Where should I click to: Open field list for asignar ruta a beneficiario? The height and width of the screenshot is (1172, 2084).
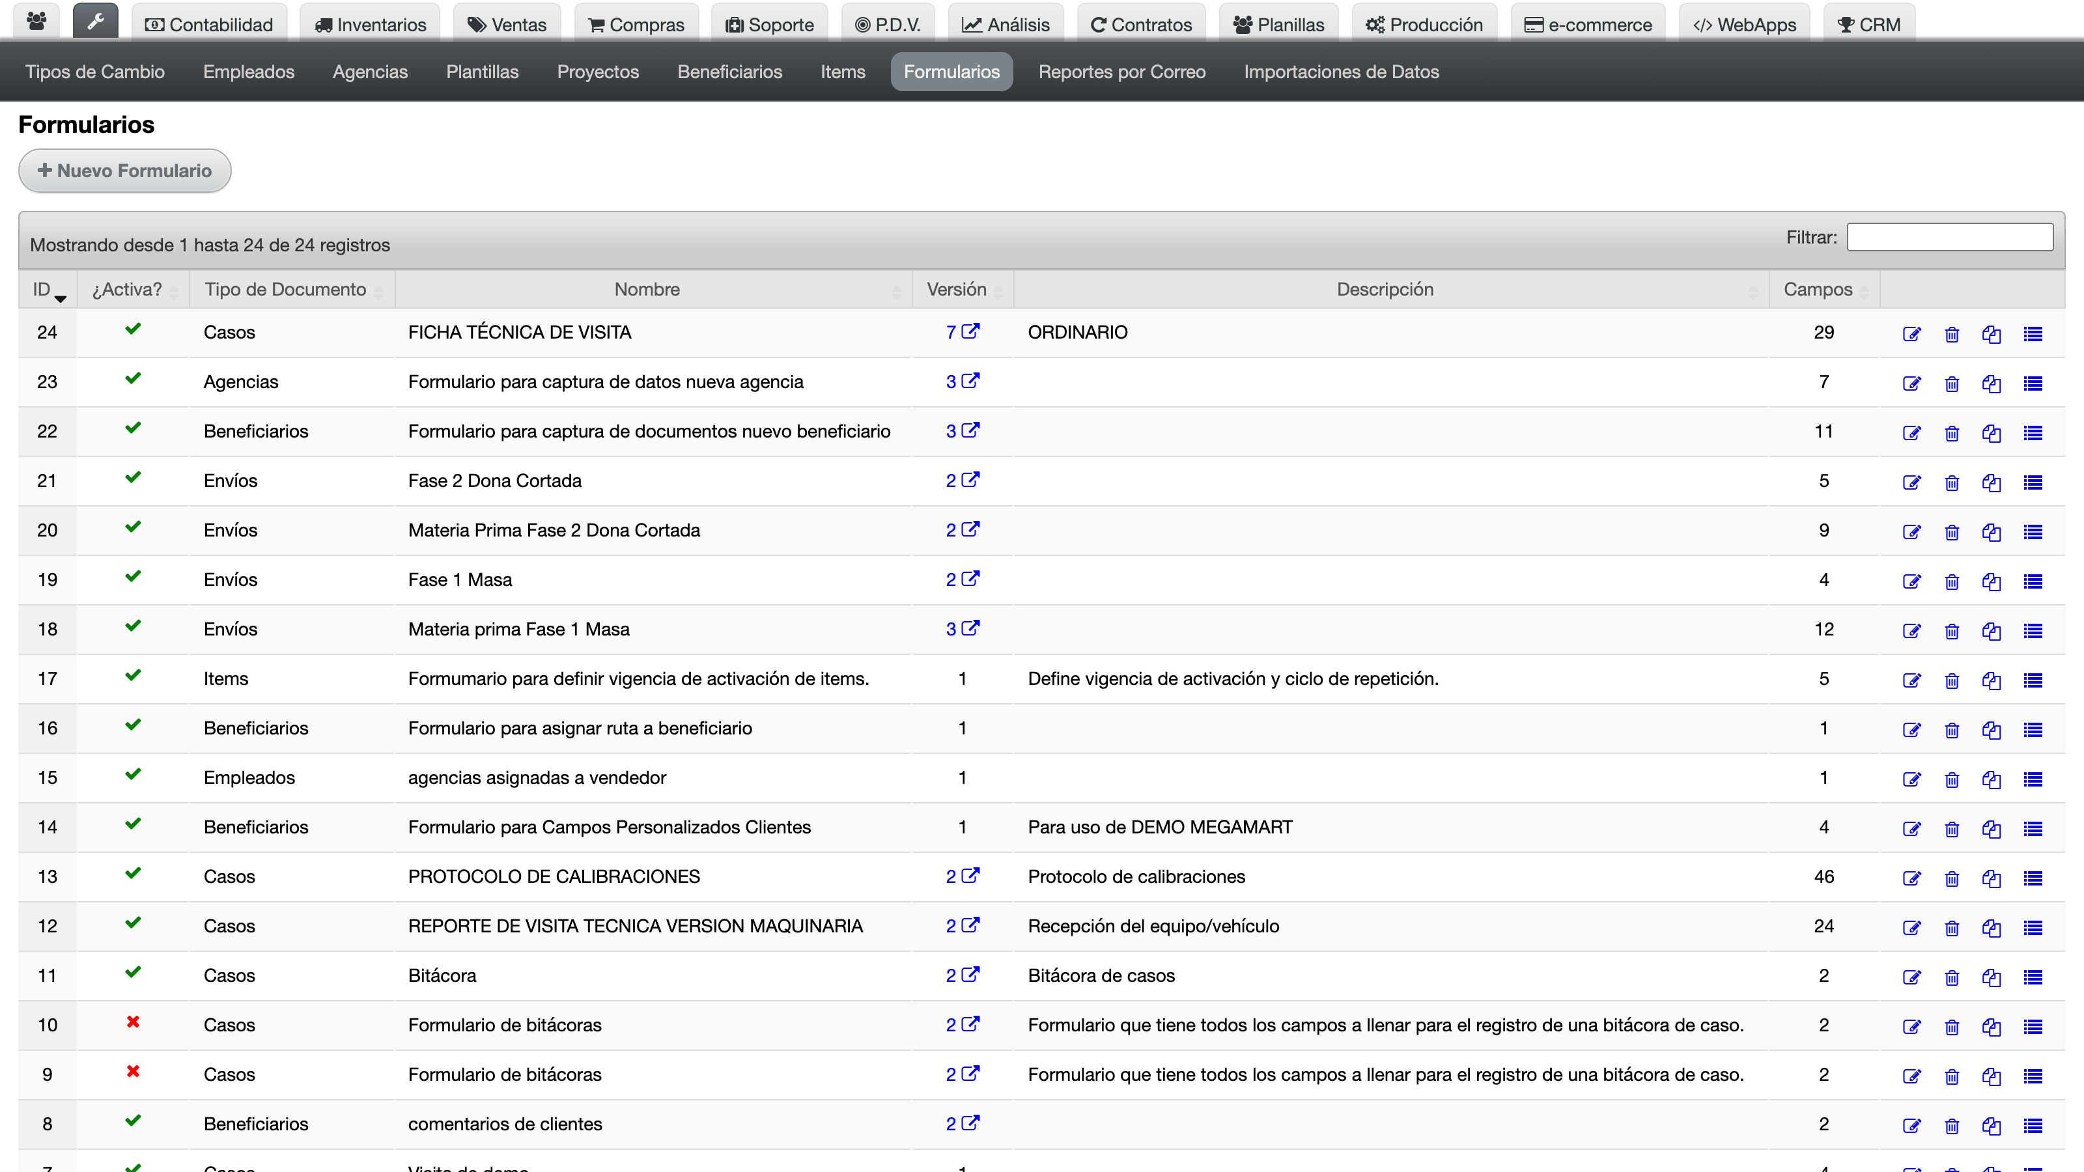(2032, 729)
